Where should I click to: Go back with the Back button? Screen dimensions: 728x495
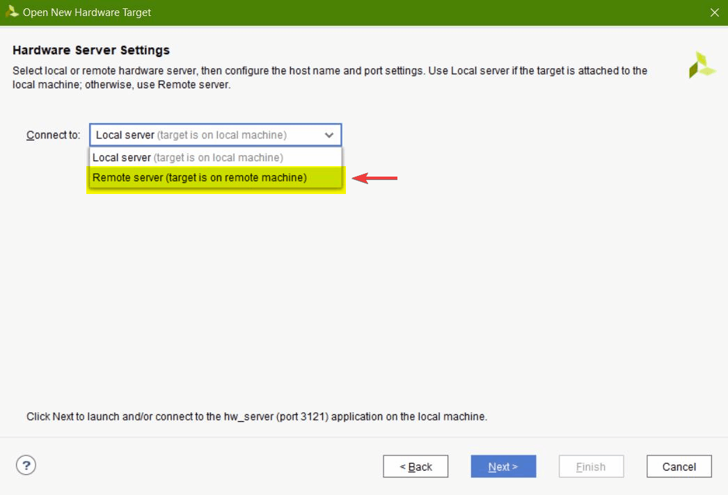pyautogui.click(x=416, y=466)
